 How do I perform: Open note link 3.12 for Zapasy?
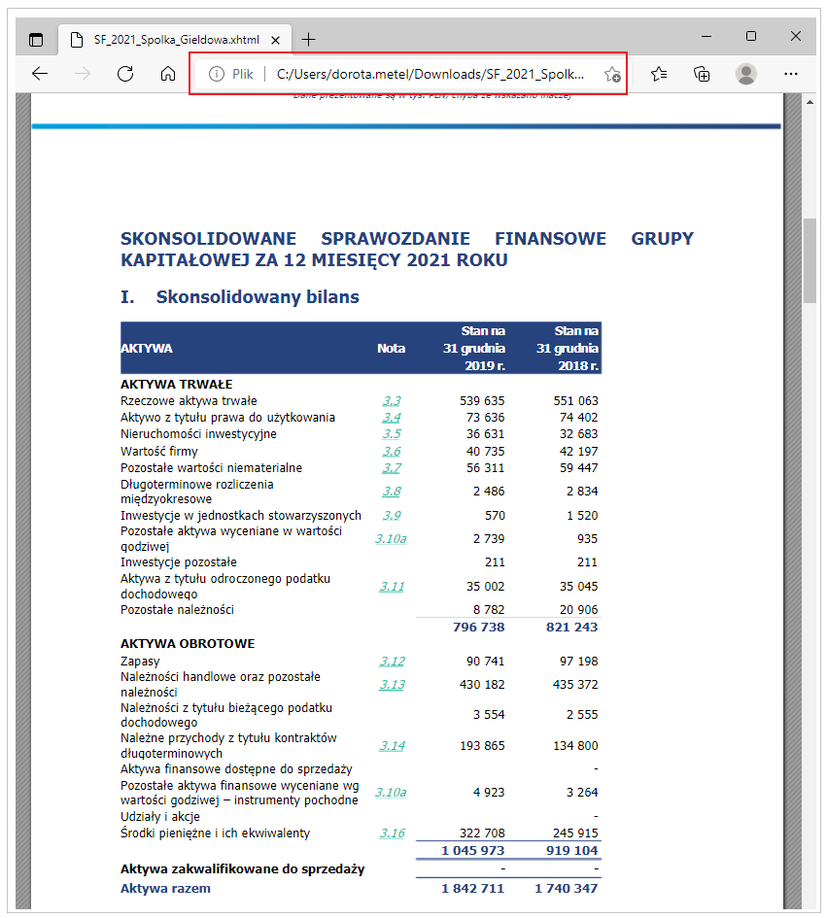(392, 661)
